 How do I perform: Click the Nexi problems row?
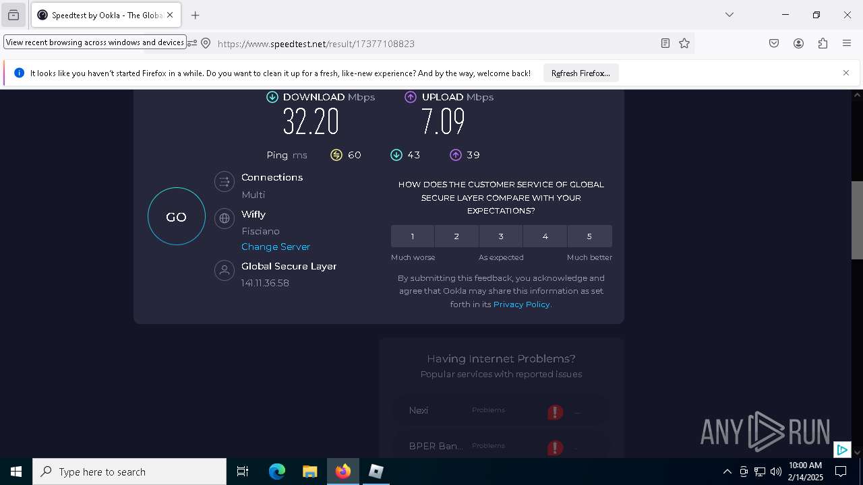pyautogui.click(x=501, y=410)
